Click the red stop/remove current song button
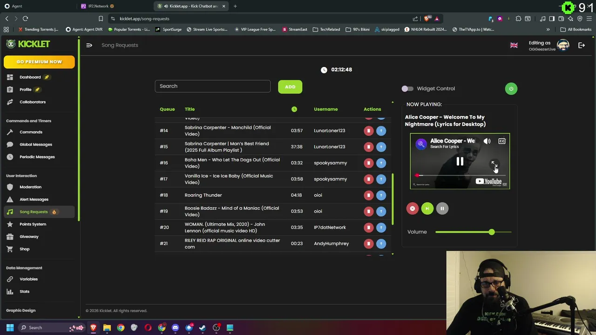Screen dimensions: 596x335 click(412, 208)
